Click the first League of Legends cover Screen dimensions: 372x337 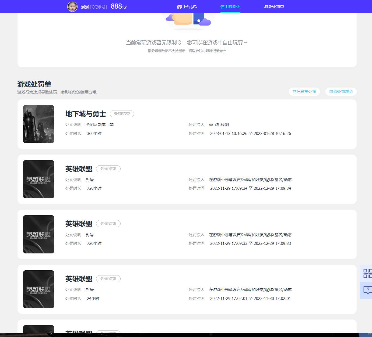(38, 179)
